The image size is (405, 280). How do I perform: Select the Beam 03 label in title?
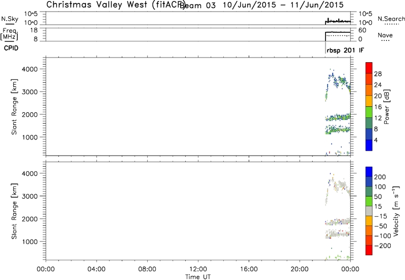198,5
